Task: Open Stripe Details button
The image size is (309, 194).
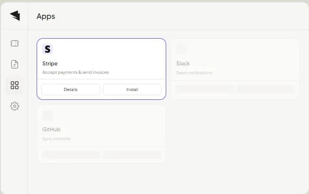Action: (x=71, y=89)
